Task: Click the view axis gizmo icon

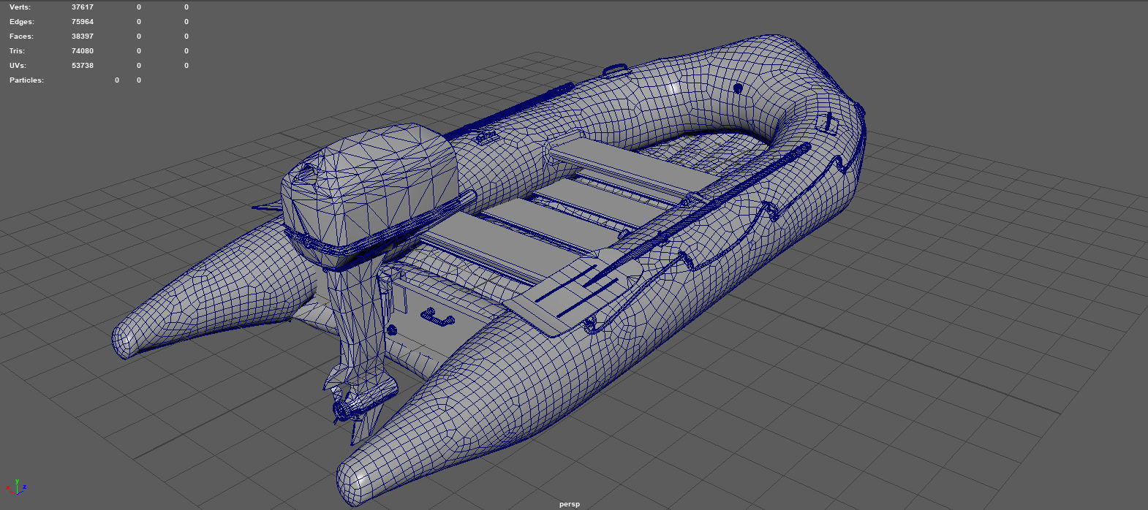Action: pos(16,486)
